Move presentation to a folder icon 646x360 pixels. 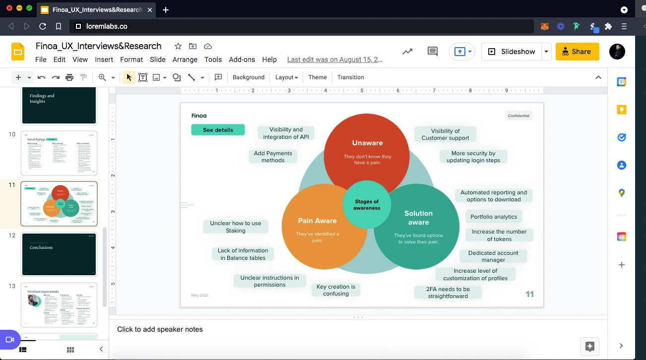[193, 46]
